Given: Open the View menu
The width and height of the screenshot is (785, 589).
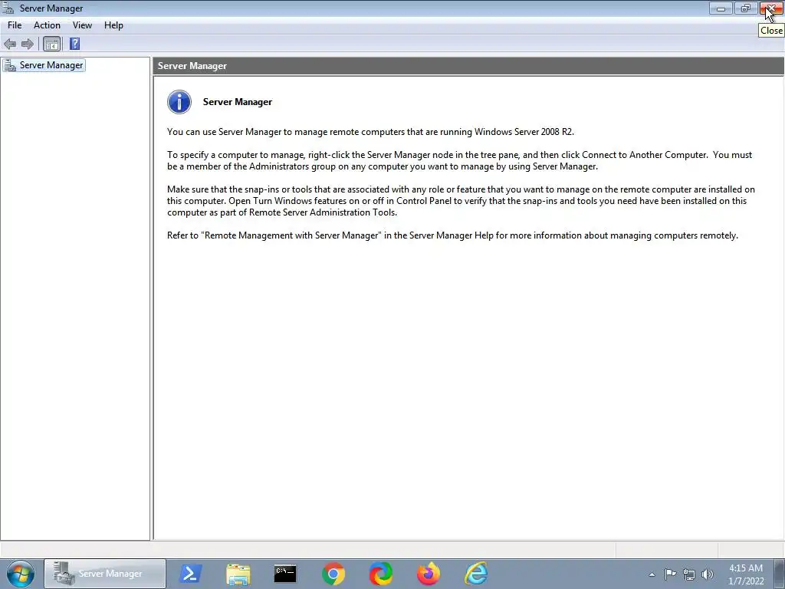Looking at the screenshot, I should (82, 25).
